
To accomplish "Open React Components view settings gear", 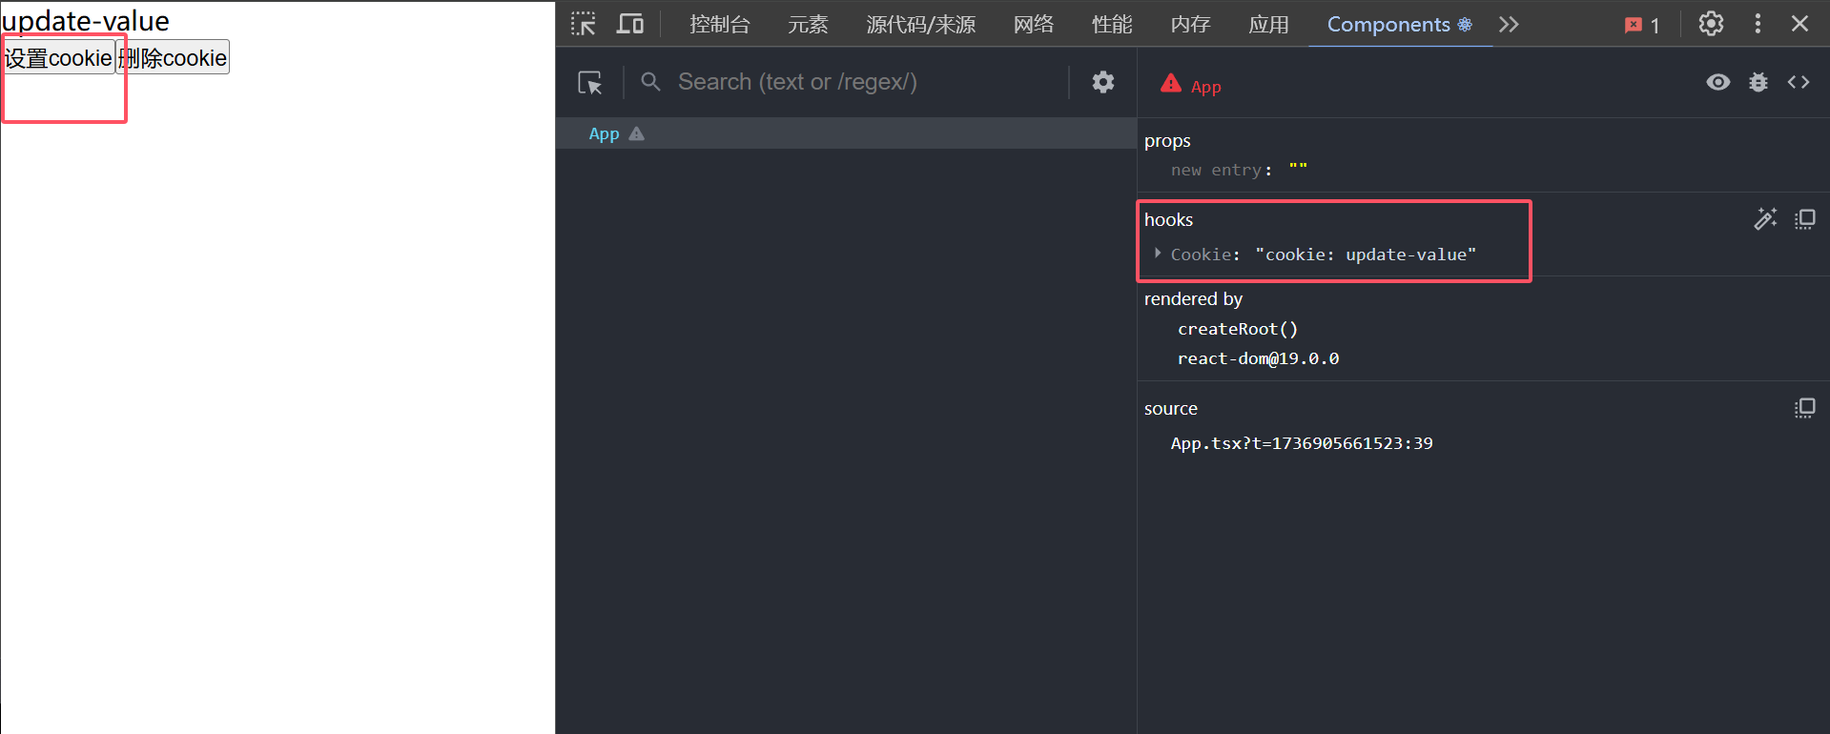I will point(1103,82).
